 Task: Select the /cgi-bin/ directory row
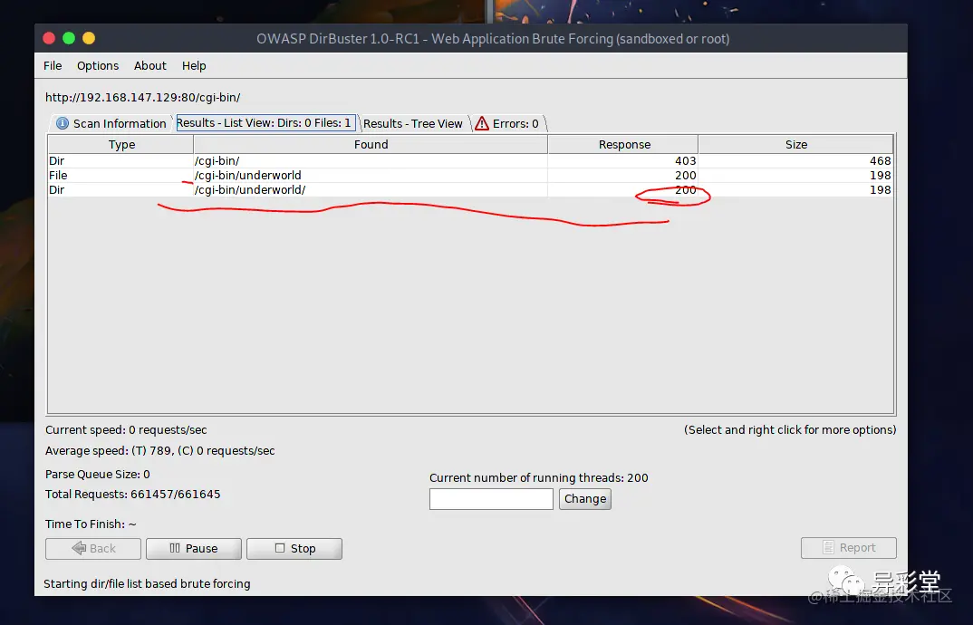(x=470, y=160)
